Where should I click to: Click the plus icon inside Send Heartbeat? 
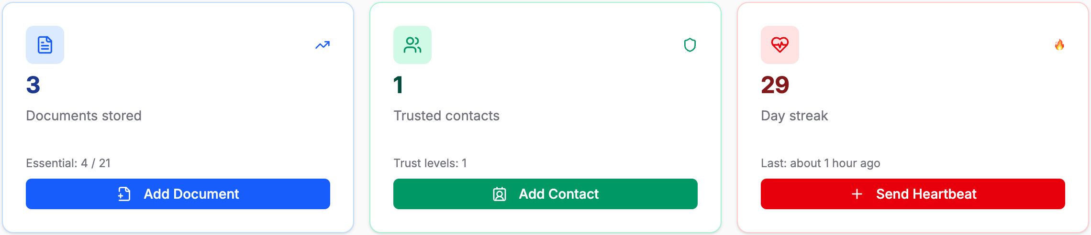pos(857,194)
